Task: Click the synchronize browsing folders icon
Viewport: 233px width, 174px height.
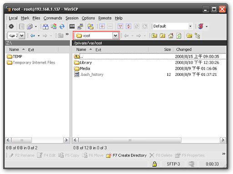Action: [x=91, y=26]
